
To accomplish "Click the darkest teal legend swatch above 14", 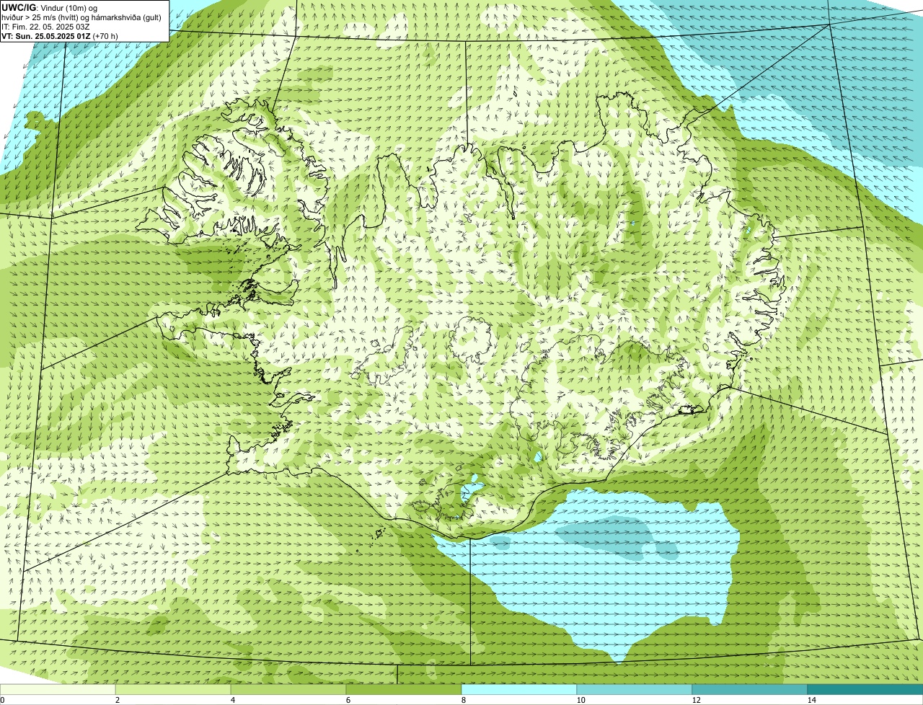I will 865,690.
